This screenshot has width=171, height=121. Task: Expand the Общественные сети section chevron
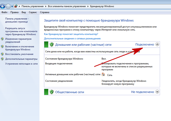click(157, 92)
